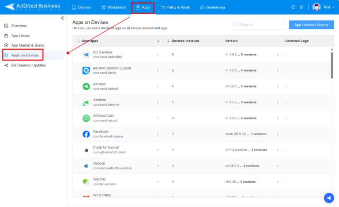Click Clash for Android's '2 versions' text
Image resolution: width=339 pixels, height=207 pixels.
pyautogui.click(x=259, y=150)
